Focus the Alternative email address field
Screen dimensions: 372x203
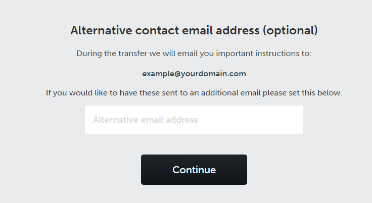point(194,120)
